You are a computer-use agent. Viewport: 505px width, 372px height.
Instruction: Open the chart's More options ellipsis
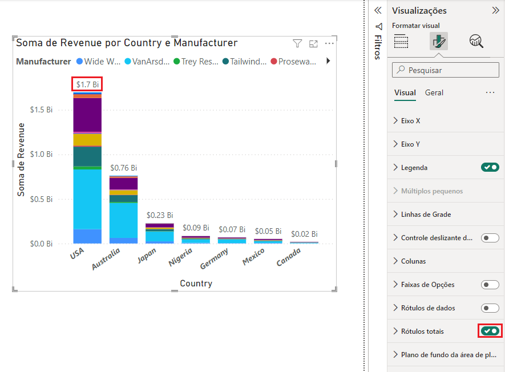click(x=329, y=43)
